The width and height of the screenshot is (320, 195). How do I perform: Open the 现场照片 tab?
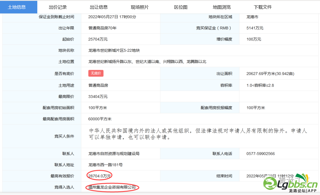tap(140, 7)
